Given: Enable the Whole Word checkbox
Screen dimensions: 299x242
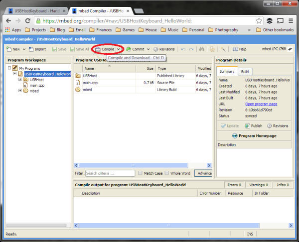Looking at the screenshot, I should [x=167, y=173].
